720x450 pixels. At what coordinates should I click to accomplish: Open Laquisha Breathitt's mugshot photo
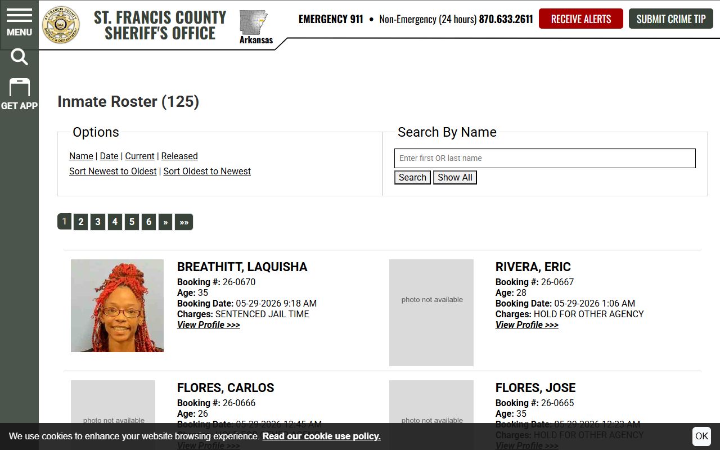117,305
